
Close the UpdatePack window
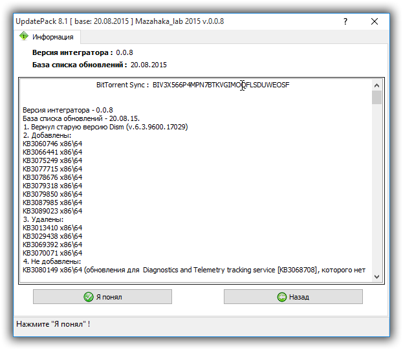coord(375,21)
